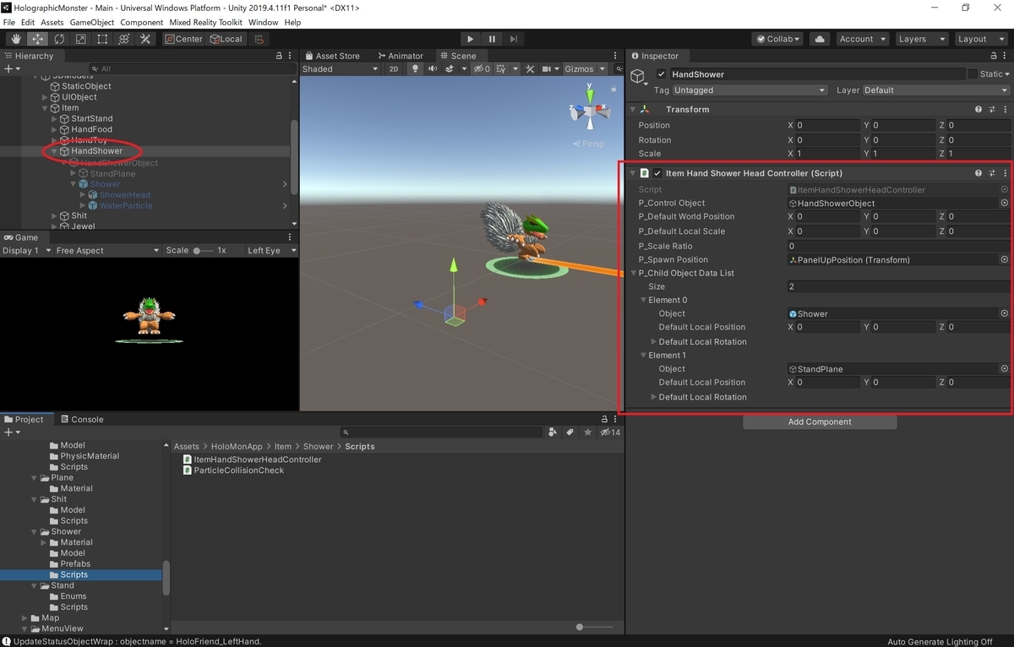This screenshot has height=647, width=1014.
Task: Toggle grid snapping icon in toolbar
Action: point(259,39)
